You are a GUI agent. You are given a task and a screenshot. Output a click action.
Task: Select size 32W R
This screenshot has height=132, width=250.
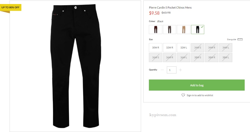pyautogui.click(x=169, y=48)
